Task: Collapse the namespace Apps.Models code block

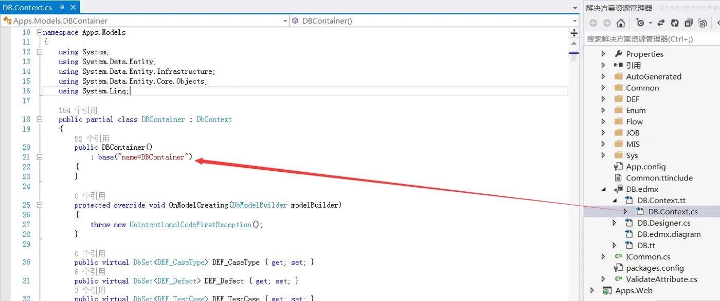Action: 40,32
